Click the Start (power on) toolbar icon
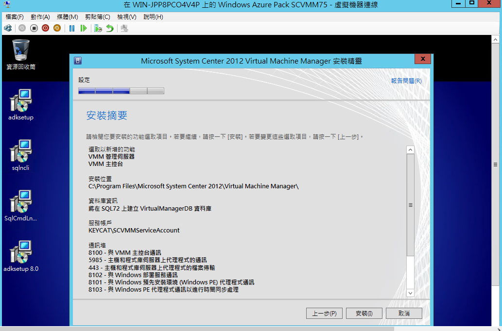 (x=22, y=28)
